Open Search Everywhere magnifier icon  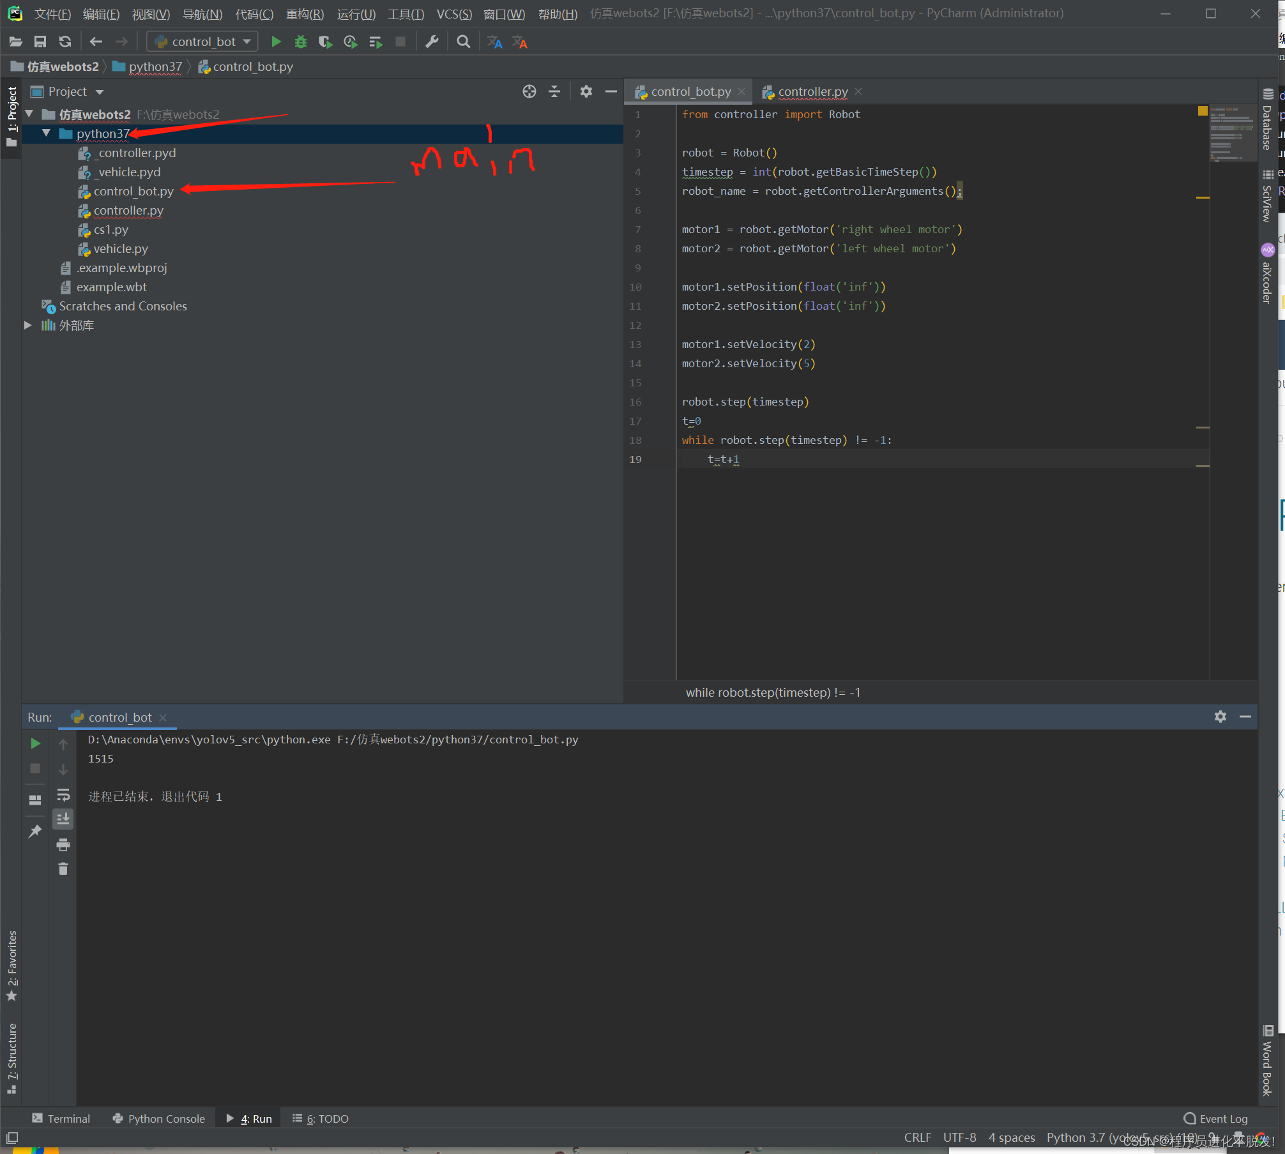tap(464, 42)
